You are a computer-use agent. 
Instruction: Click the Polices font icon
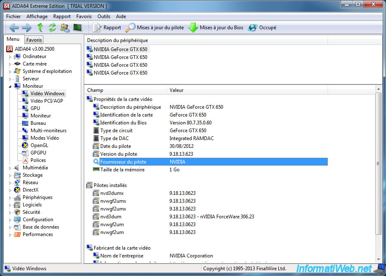pyautogui.click(x=25, y=160)
